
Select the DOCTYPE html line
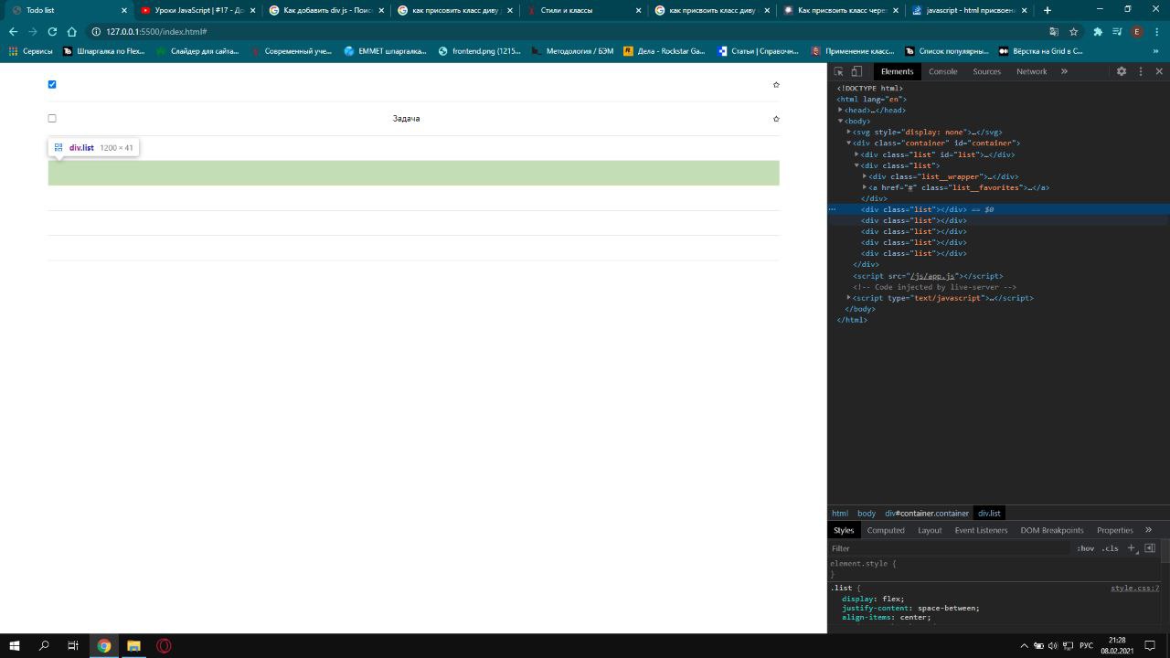(869, 89)
